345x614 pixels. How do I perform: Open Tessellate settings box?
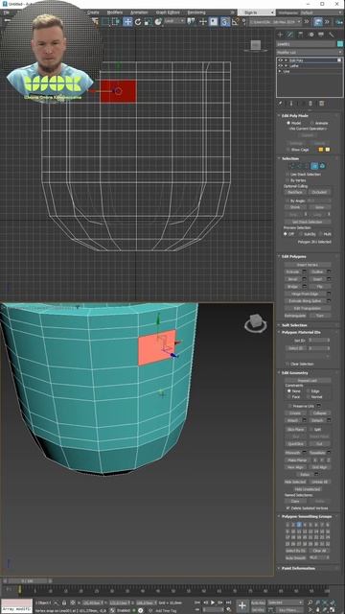tap(329, 452)
